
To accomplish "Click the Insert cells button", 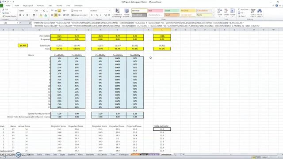I will click(x=220, y=12).
